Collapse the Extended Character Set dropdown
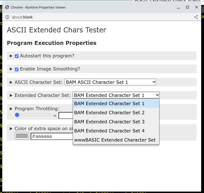The width and height of the screenshot is (204, 193). [116, 95]
